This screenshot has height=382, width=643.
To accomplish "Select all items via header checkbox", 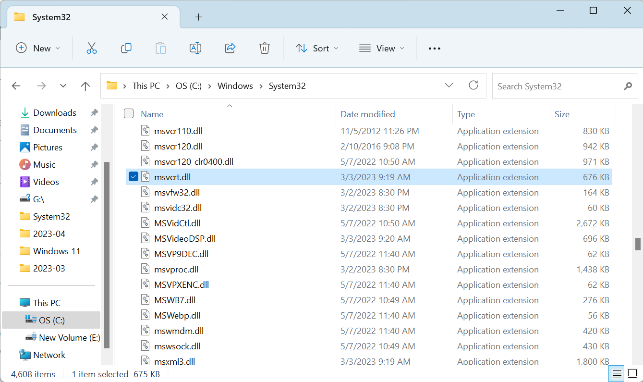I will [128, 113].
